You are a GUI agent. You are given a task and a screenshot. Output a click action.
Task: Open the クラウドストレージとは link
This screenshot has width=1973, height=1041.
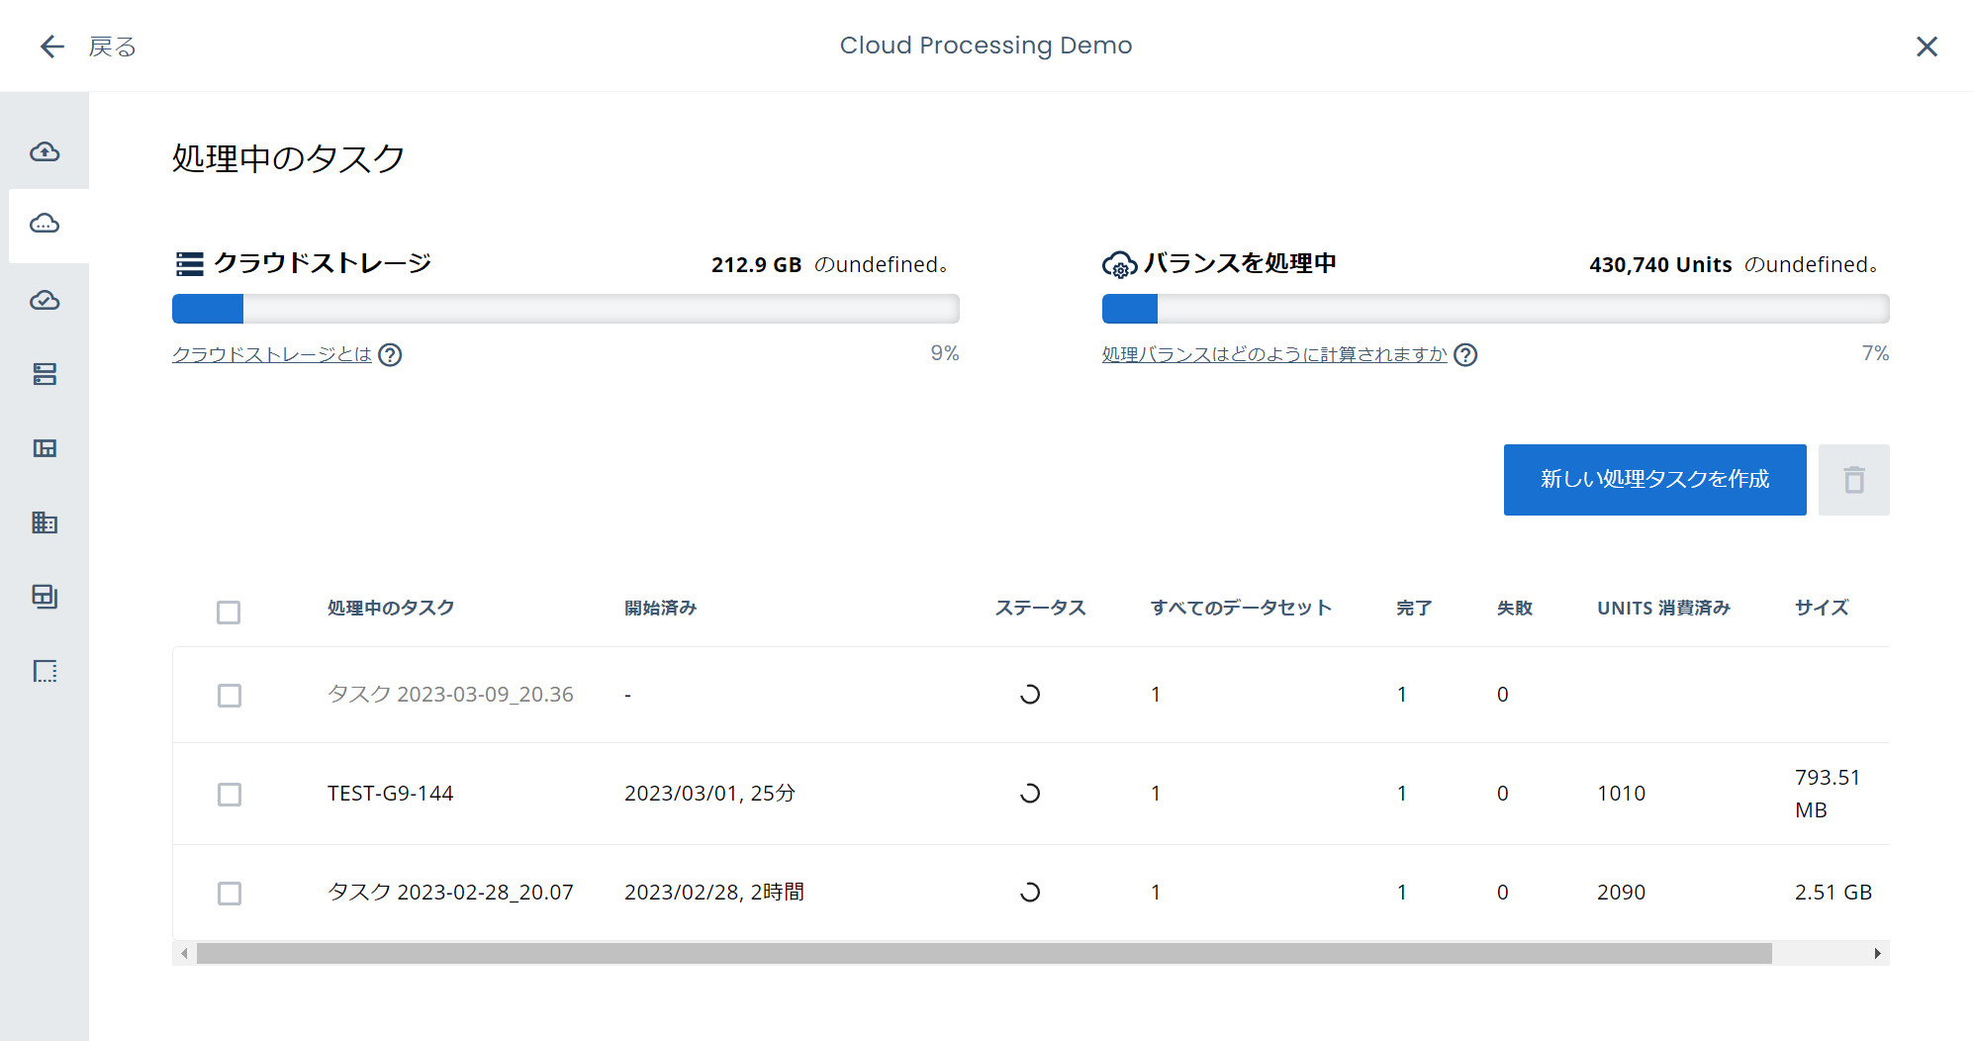[272, 354]
